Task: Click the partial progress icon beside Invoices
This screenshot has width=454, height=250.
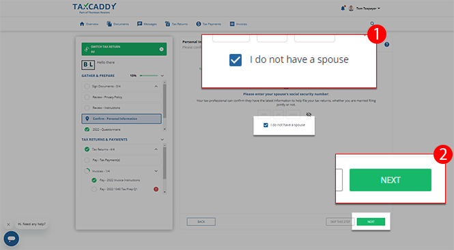Action: point(87,171)
